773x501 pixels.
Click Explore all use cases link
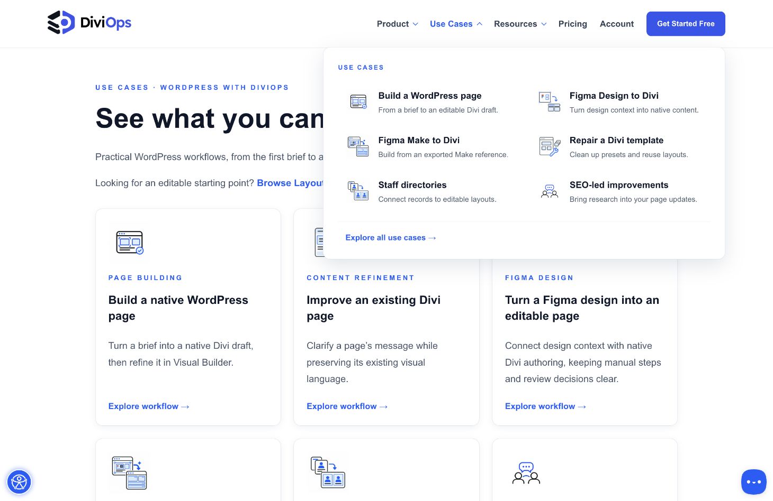click(391, 238)
